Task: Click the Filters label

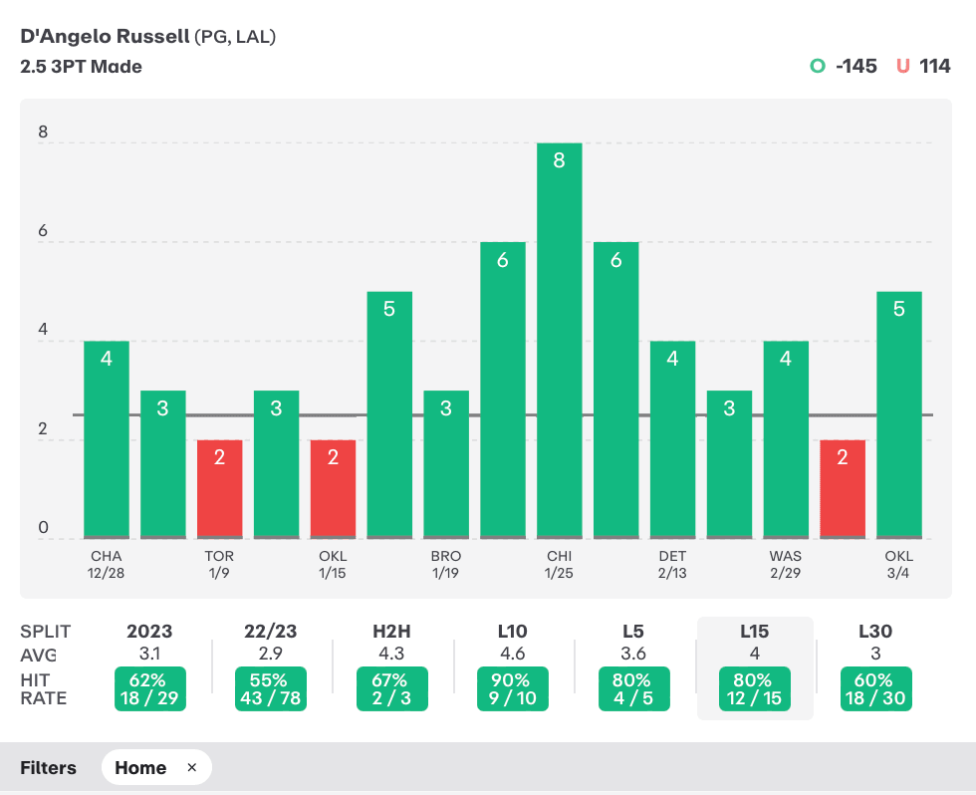Action: tap(48, 768)
